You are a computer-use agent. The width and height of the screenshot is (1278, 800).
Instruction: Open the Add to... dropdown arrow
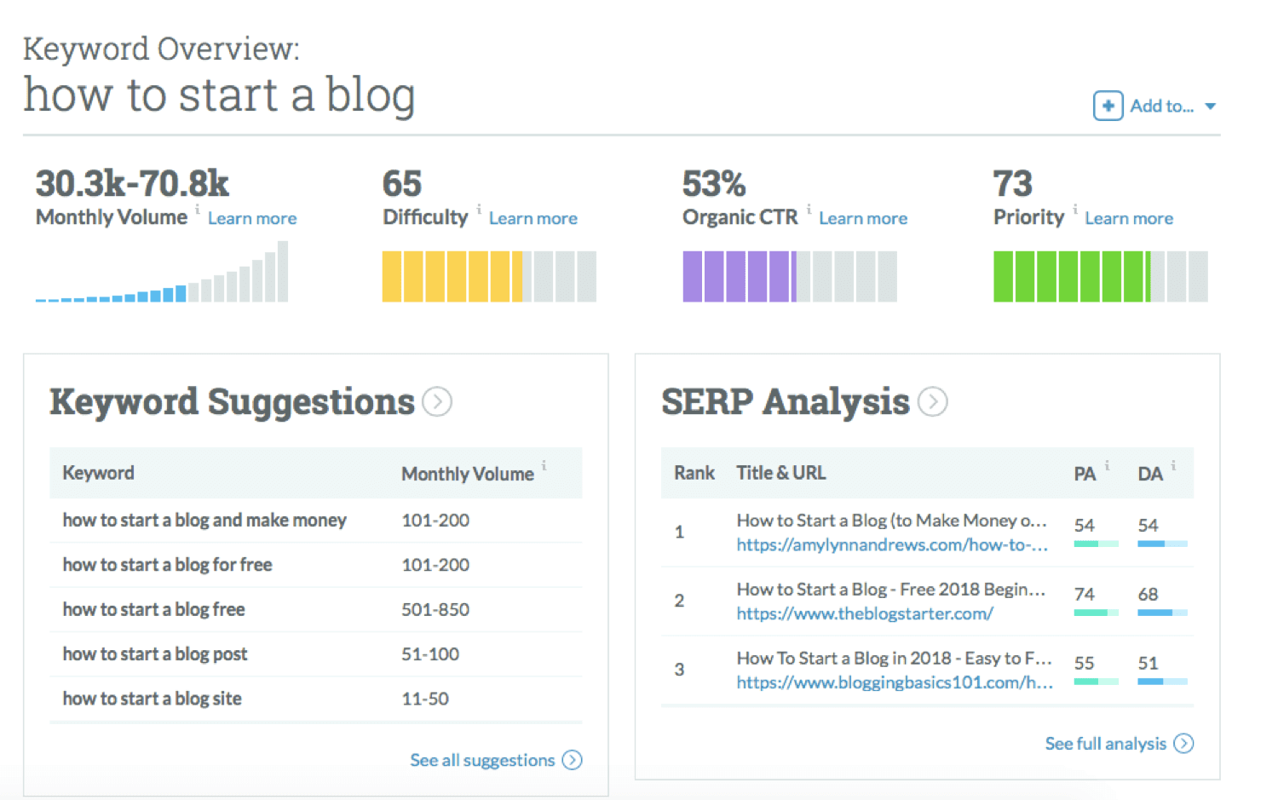tap(1210, 106)
